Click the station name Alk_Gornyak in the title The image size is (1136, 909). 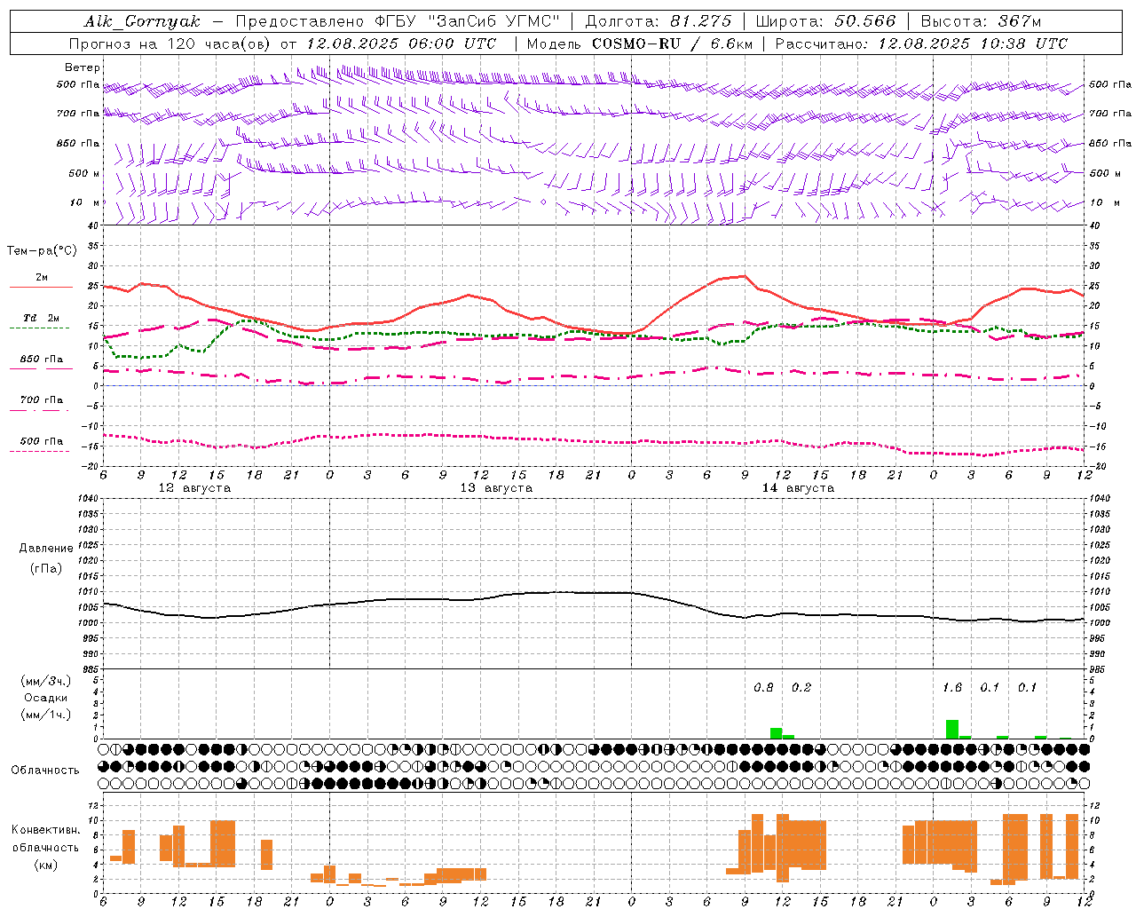pyautogui.click(x=142, y=21)
